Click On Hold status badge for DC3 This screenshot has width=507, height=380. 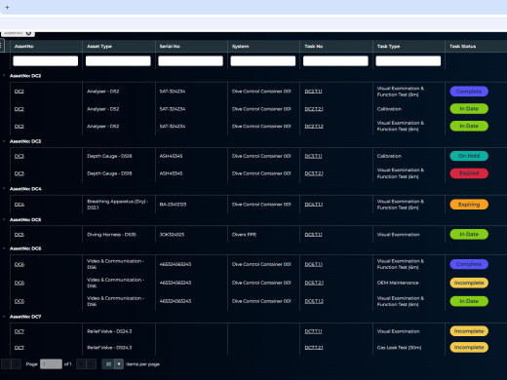[469, 156]
